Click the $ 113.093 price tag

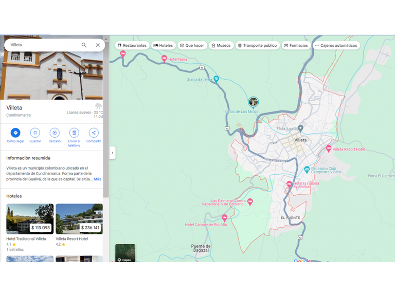coord(41,228)
